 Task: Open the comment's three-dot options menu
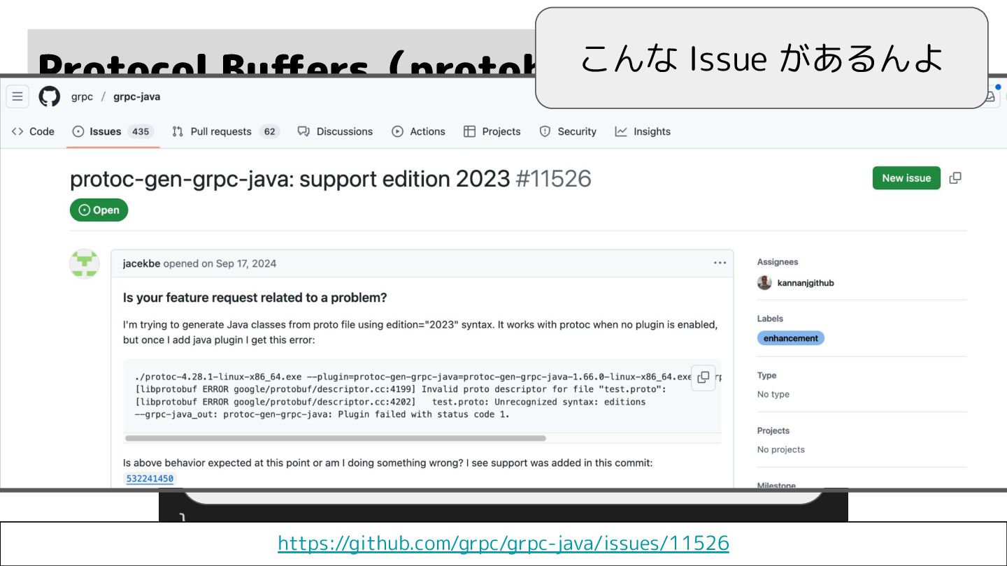coord(720,263)
